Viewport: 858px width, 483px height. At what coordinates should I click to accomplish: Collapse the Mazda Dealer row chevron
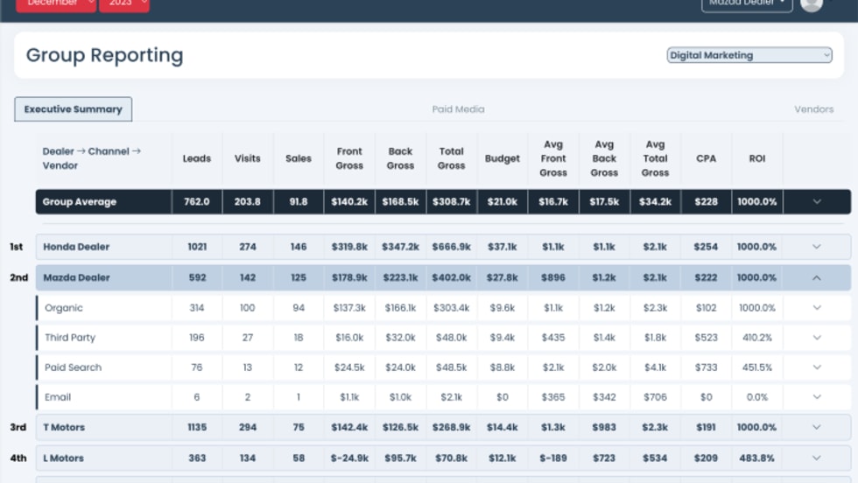(816, 277)
